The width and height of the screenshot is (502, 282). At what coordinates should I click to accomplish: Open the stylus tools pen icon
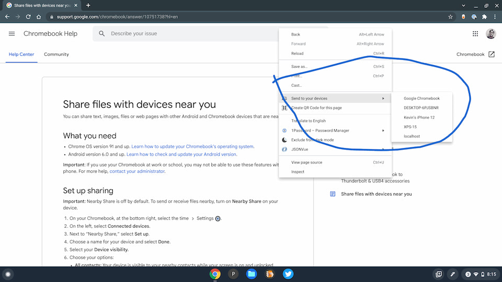453,274
